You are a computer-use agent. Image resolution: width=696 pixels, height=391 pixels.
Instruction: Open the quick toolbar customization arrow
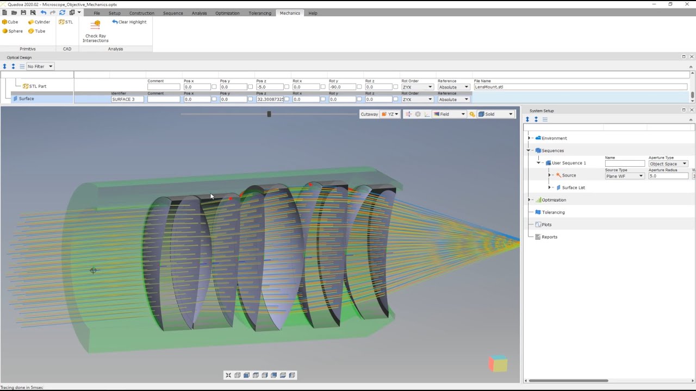pyautogui.click(x=79, y=12)
